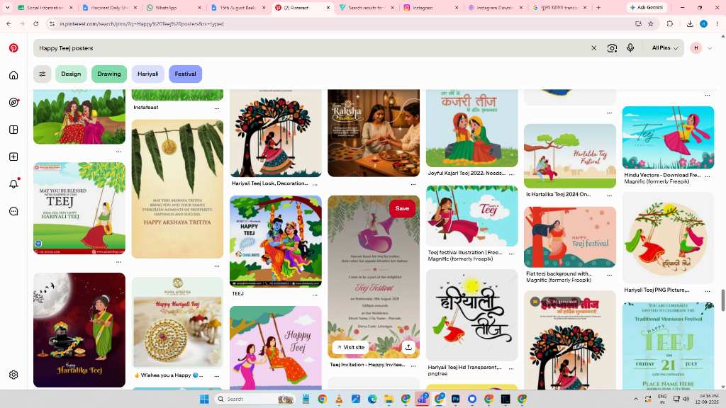Viewport: 726px width, 408px height.
Task: Click the Pinterest logo in sidebar
Action: (13, 47)
